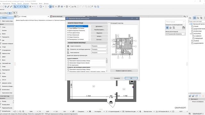Click new-elements icon in Renovation palette
This screenshot has width=205, height=115.
174,28
